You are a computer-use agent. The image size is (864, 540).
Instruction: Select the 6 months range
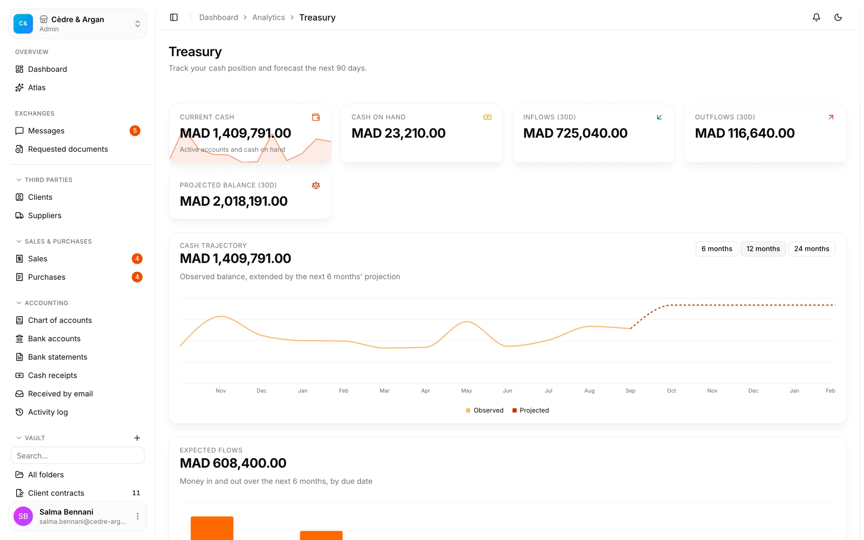716,249
